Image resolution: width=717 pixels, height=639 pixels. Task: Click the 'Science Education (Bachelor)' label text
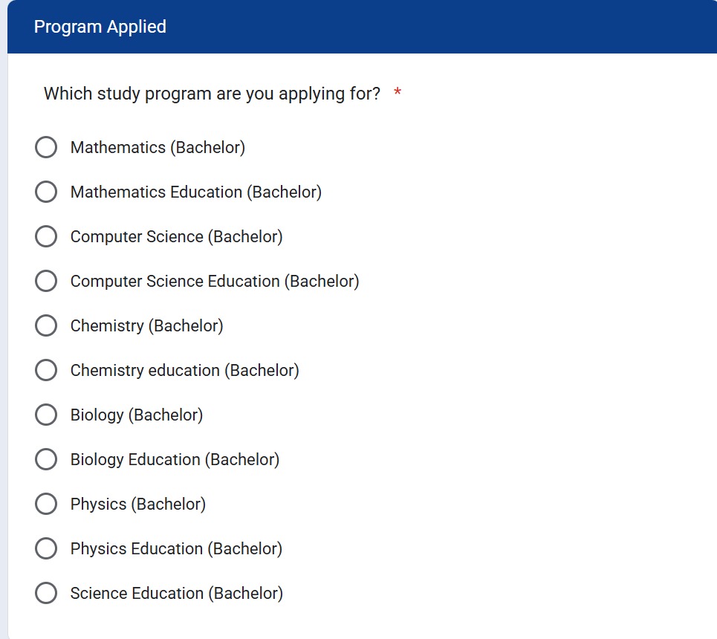click(176, 593)
